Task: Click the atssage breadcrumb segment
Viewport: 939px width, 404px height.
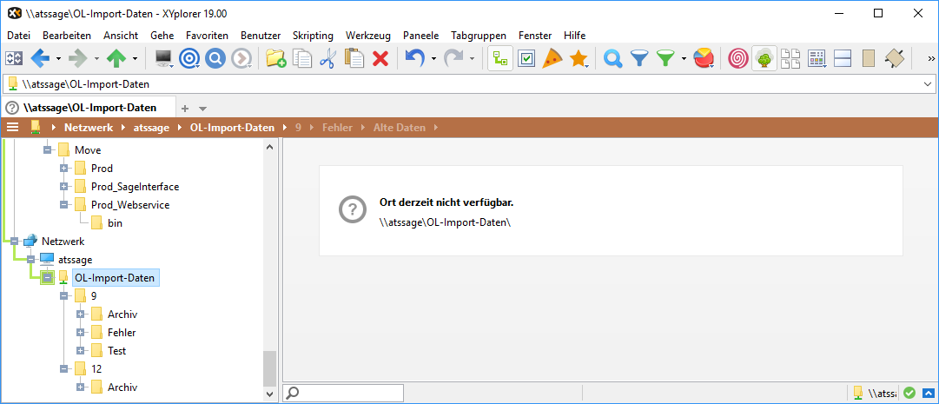Action: pos(151,128)
